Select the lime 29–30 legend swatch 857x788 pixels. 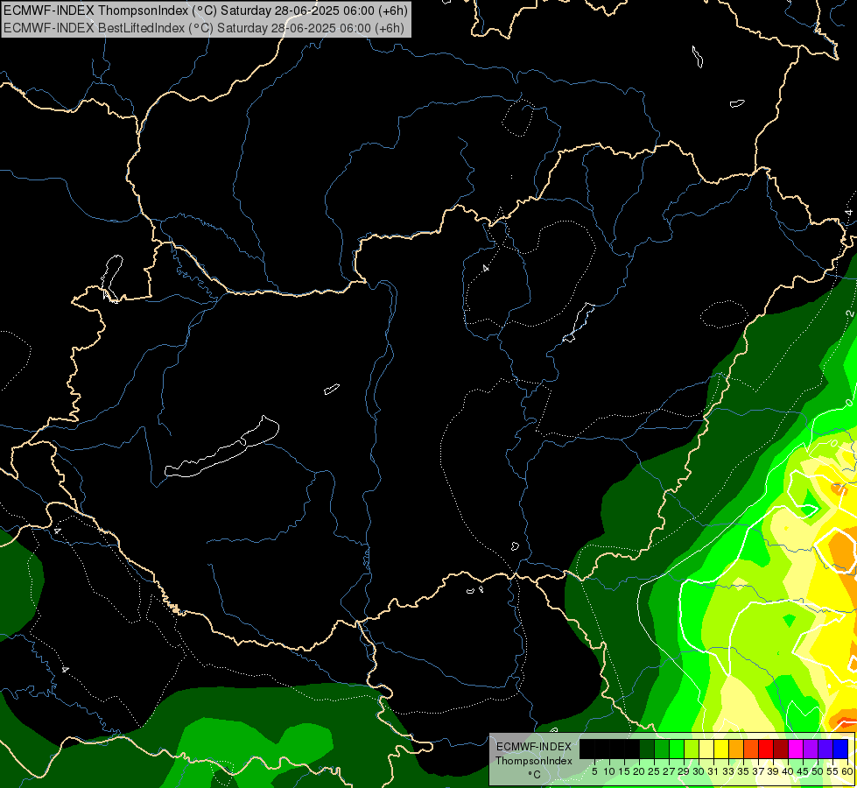point(692,749)
